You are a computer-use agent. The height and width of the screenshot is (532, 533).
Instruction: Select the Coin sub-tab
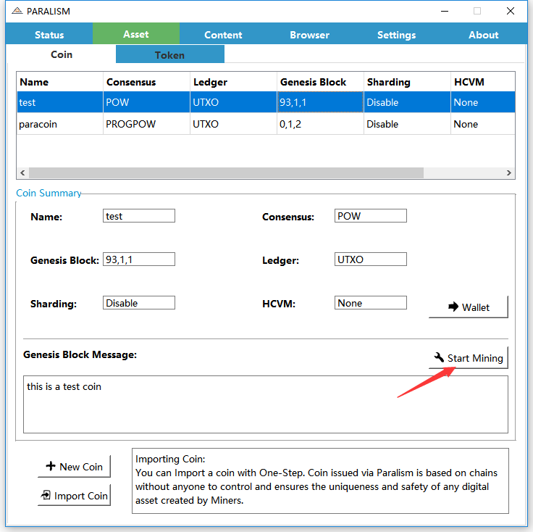click(62, 54)
